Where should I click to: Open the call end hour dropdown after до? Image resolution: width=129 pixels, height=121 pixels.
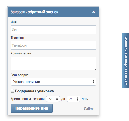coord(74,99)
